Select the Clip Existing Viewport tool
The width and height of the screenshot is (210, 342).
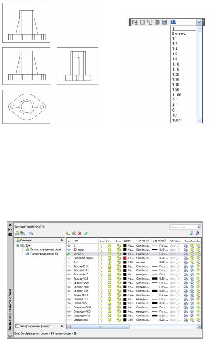pos(164,22)
